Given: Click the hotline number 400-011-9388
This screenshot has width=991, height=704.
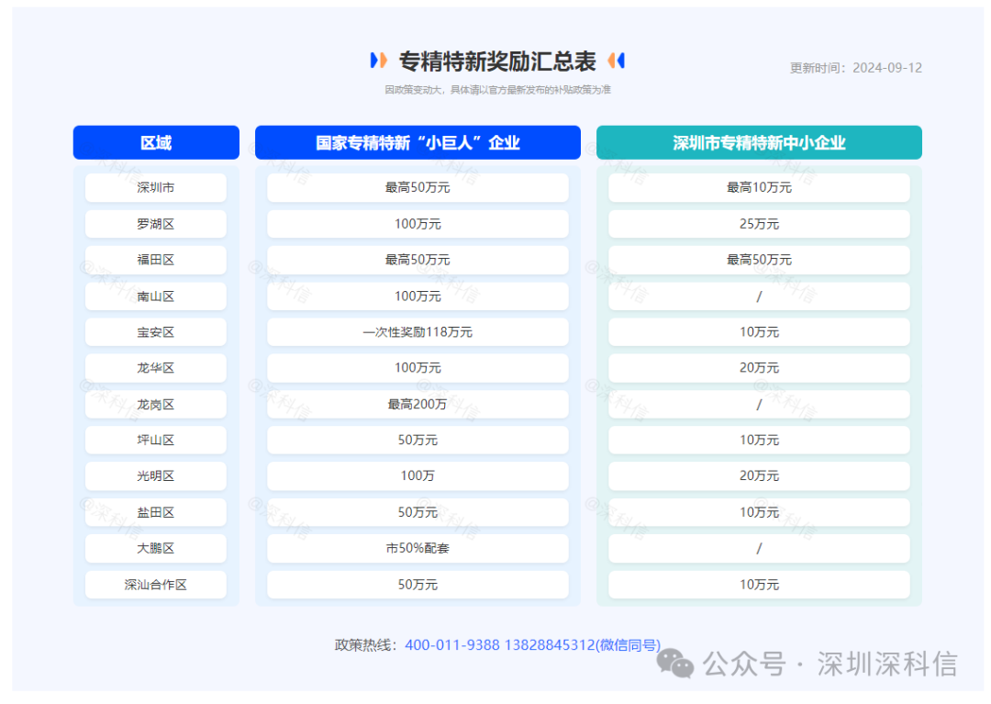Looking at the screenshot, I should pyautogui.click(x=451, y=644).
